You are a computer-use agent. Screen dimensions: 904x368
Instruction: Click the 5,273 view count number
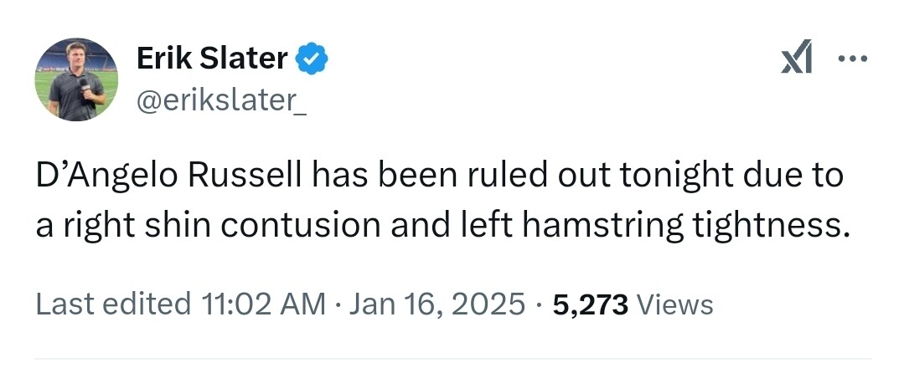[x=591, y=304]
